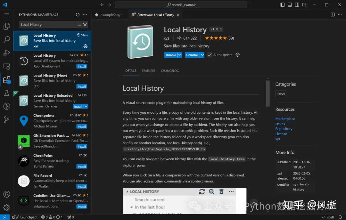Expand the Disable button dropdown arrow
This screenshot has height=220, width=346.
pos(180,55)
